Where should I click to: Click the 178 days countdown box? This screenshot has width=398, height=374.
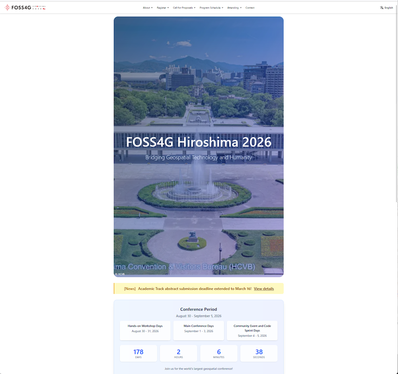pyautogui.click(x=139, y=353)
